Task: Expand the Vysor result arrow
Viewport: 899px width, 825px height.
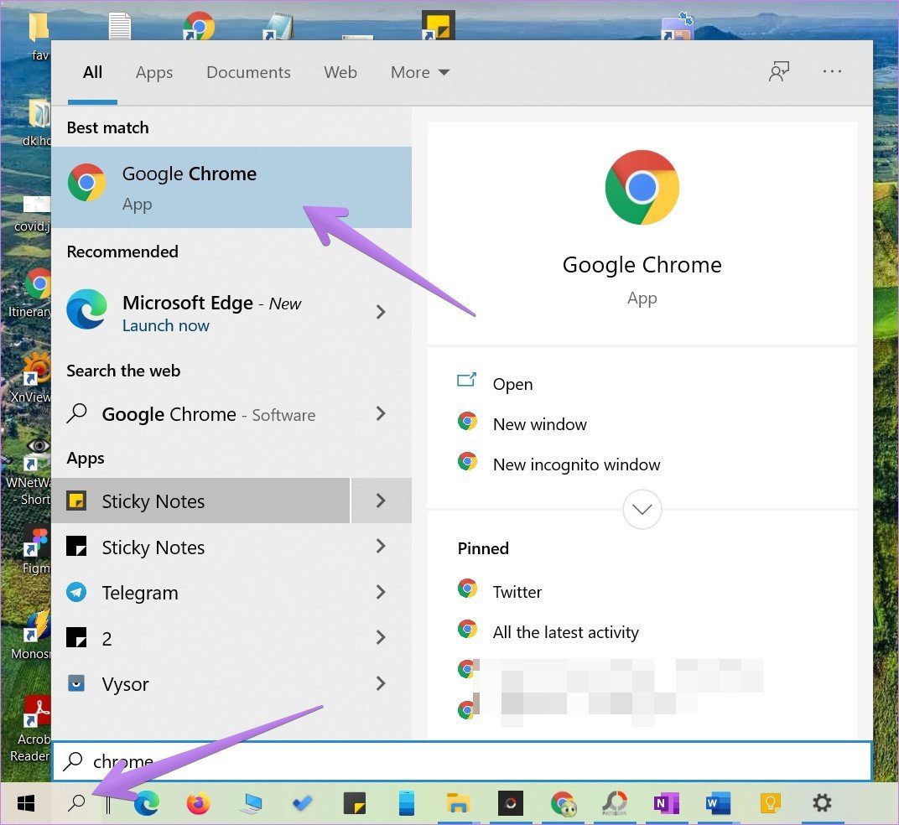Action: tap(381, 682)
